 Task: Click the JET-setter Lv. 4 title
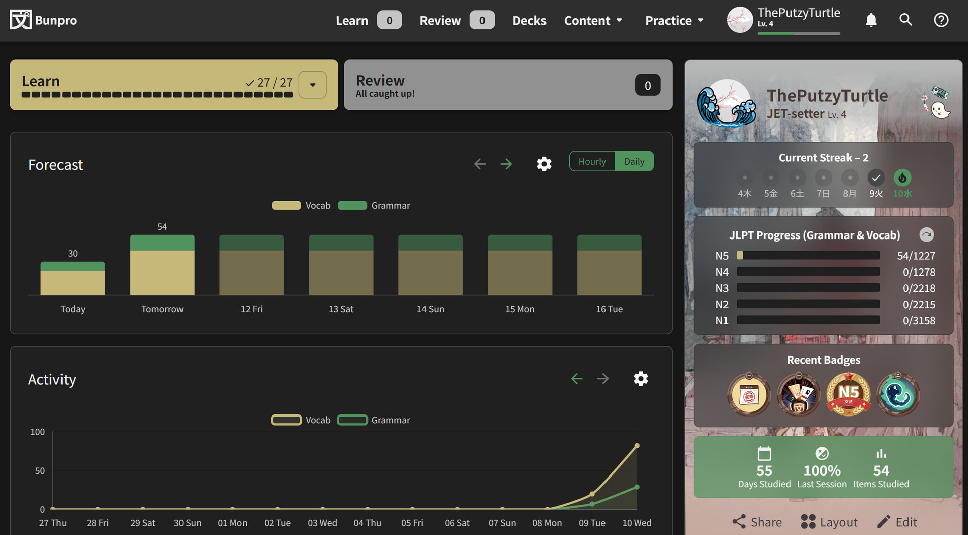tap(806, 114)
